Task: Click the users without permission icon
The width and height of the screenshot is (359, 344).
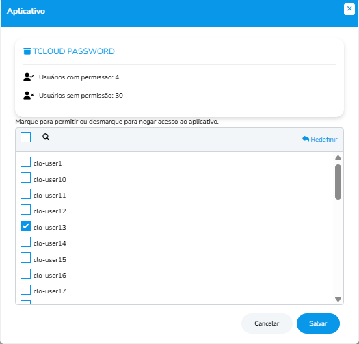Action: coord(29,96)
